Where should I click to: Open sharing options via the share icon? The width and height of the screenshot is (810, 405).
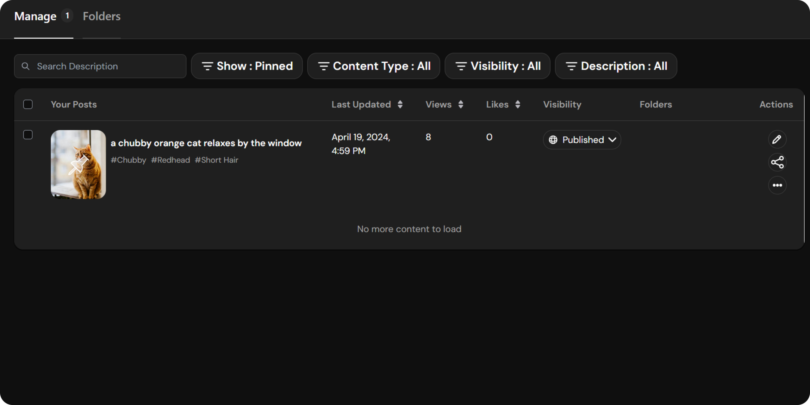777,162
